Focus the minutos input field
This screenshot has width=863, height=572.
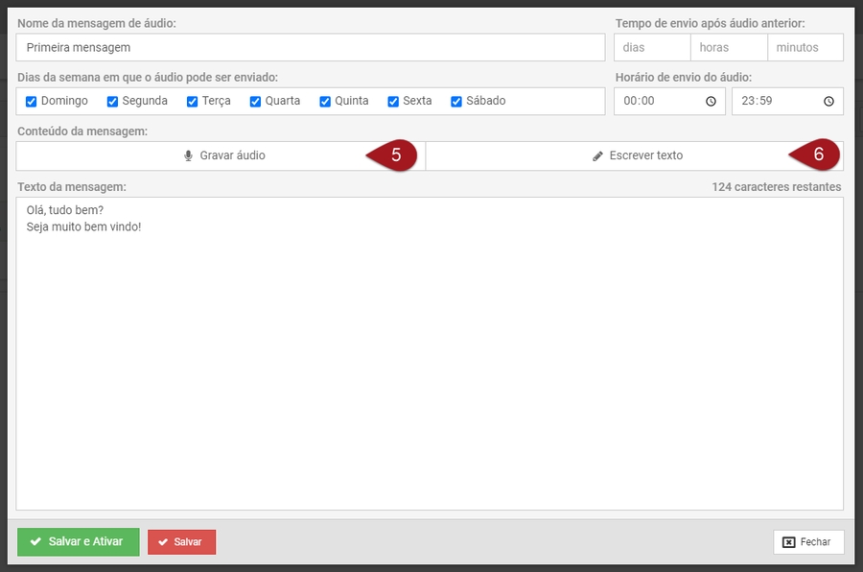tap(805, 47)
